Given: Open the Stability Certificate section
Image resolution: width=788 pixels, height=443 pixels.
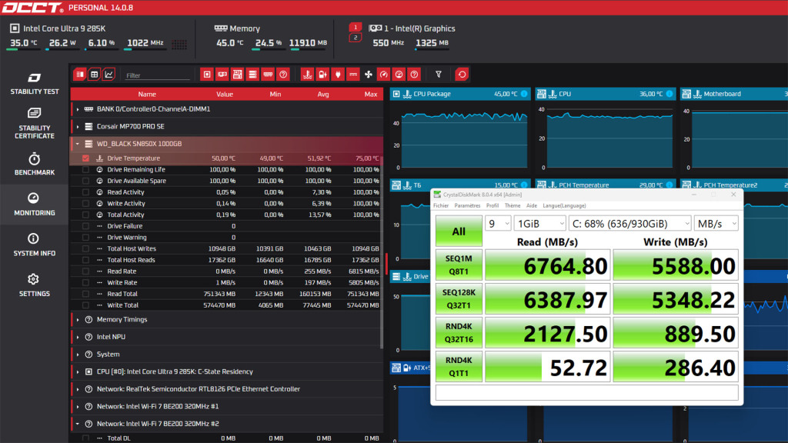Looking at the screenshot, I should click(34, 124).
